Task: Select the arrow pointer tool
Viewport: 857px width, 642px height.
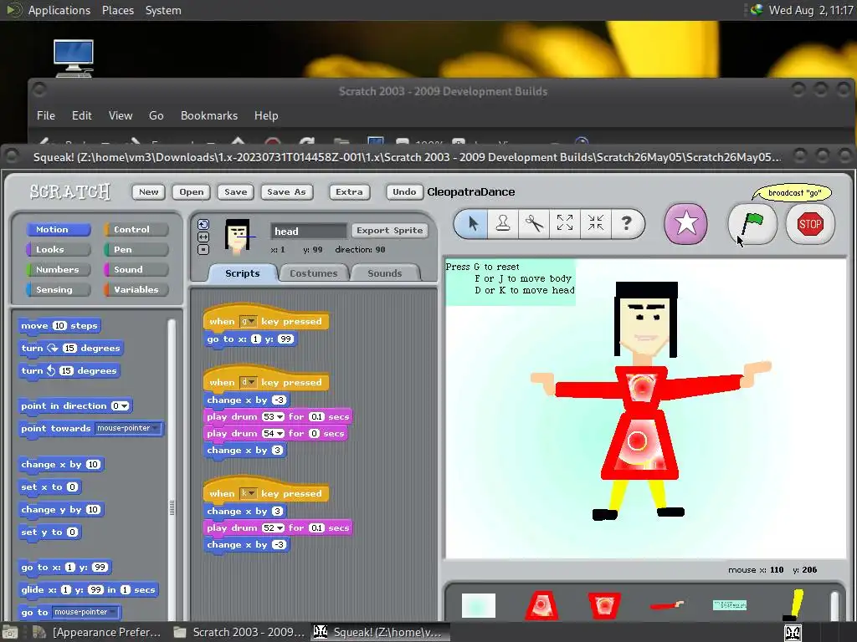Action: (474, 223)
